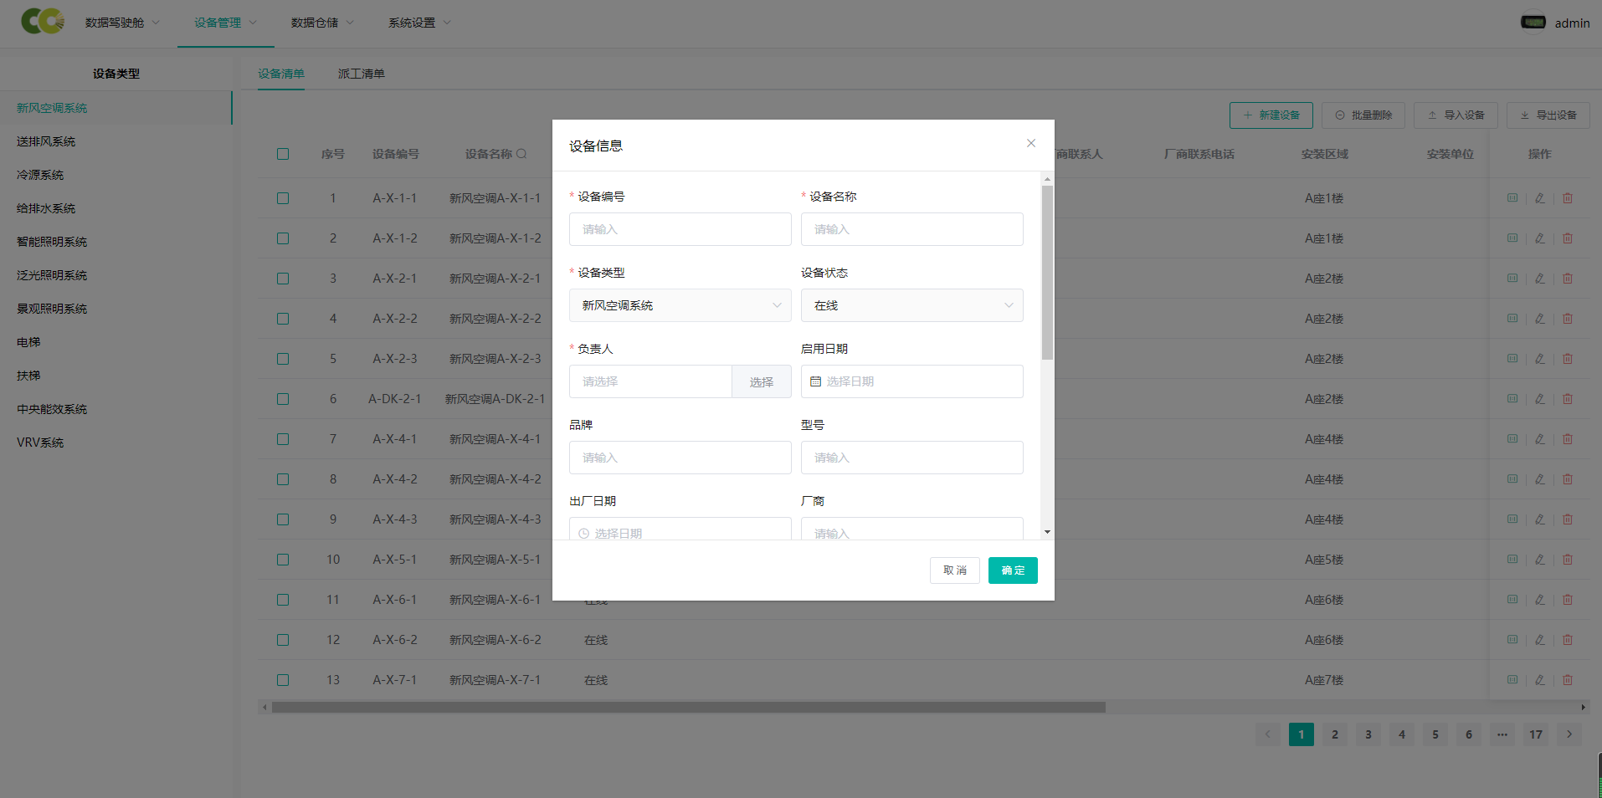Expand the 设备类型 dropdown showing 新风空调系统
Image resolution: width=1602 pixels, height=798 pixels.
pyautogui.click(x=680, y=305)
